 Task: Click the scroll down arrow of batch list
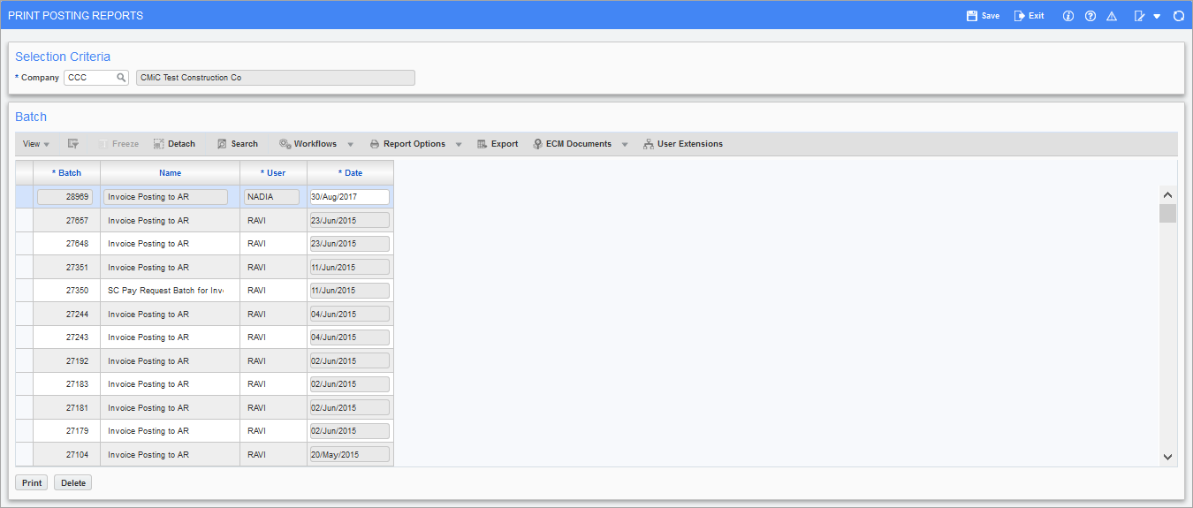pos(1167,457)
